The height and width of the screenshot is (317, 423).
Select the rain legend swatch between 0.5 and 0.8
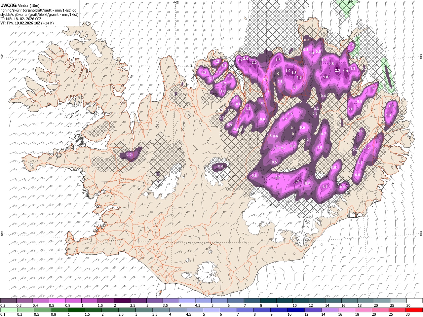click(x=42, y=310)
